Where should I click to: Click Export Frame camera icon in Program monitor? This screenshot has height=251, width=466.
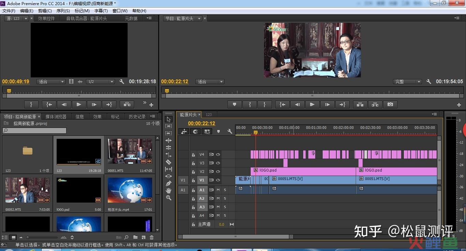(x=390, y=105)
